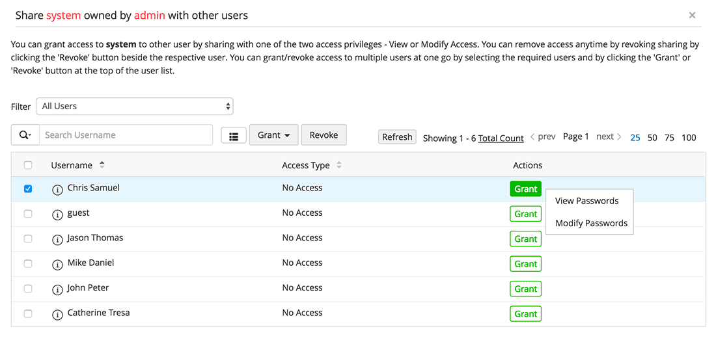Select the guest user checkbox
716x340 pixels.
click(28, 213)
